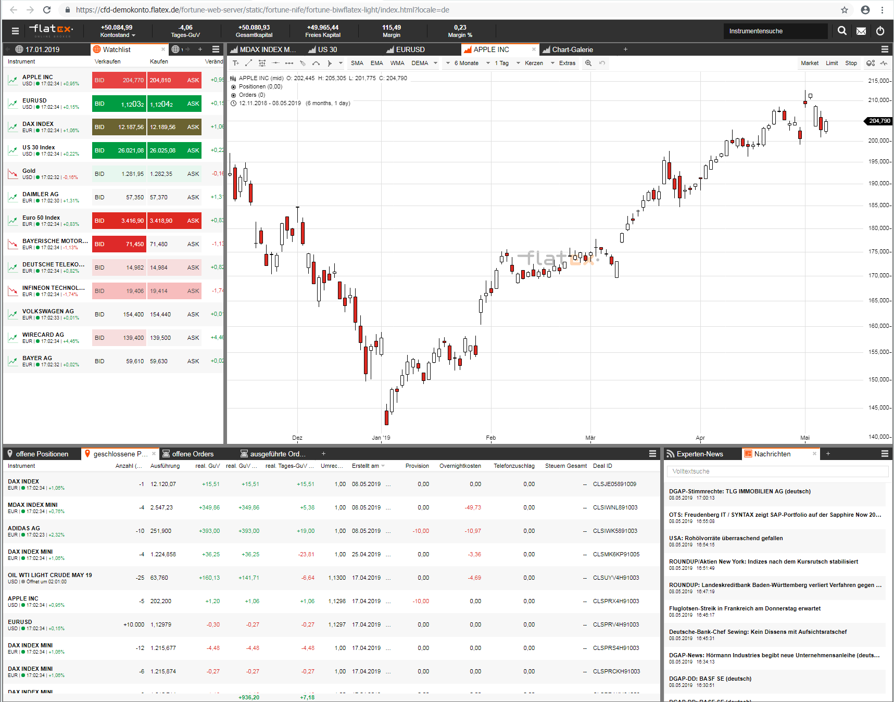The width and height of the screenshot is (894, 702).
Task: Click the red BID sell price for APPLE INC
Action: pyautogui.click(x=119, y=80)
